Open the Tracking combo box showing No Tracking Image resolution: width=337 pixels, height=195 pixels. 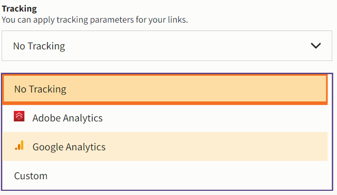point(167,46)
